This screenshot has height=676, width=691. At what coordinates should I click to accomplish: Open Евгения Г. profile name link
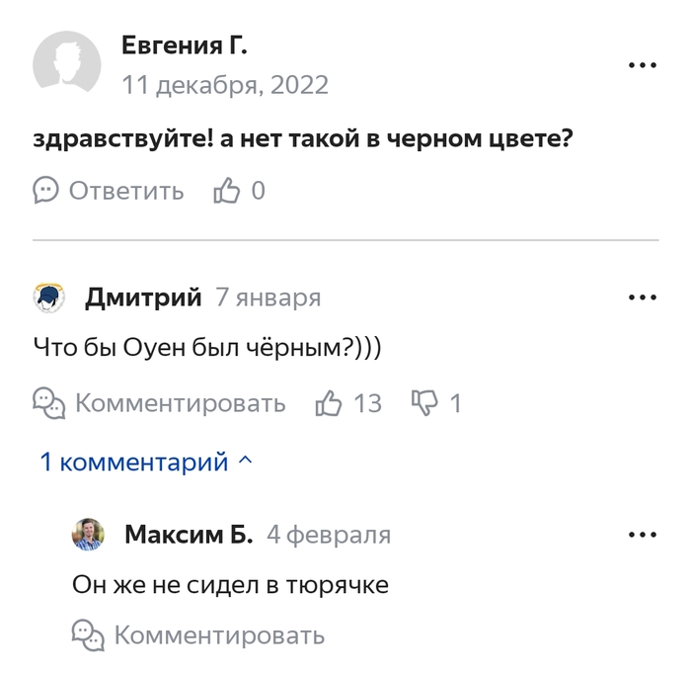coord(184,44)
